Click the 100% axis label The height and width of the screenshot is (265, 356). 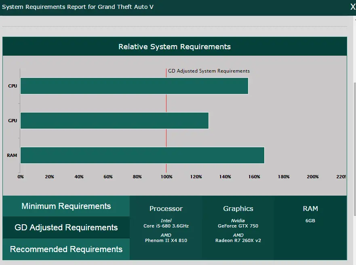pos(166,177)
